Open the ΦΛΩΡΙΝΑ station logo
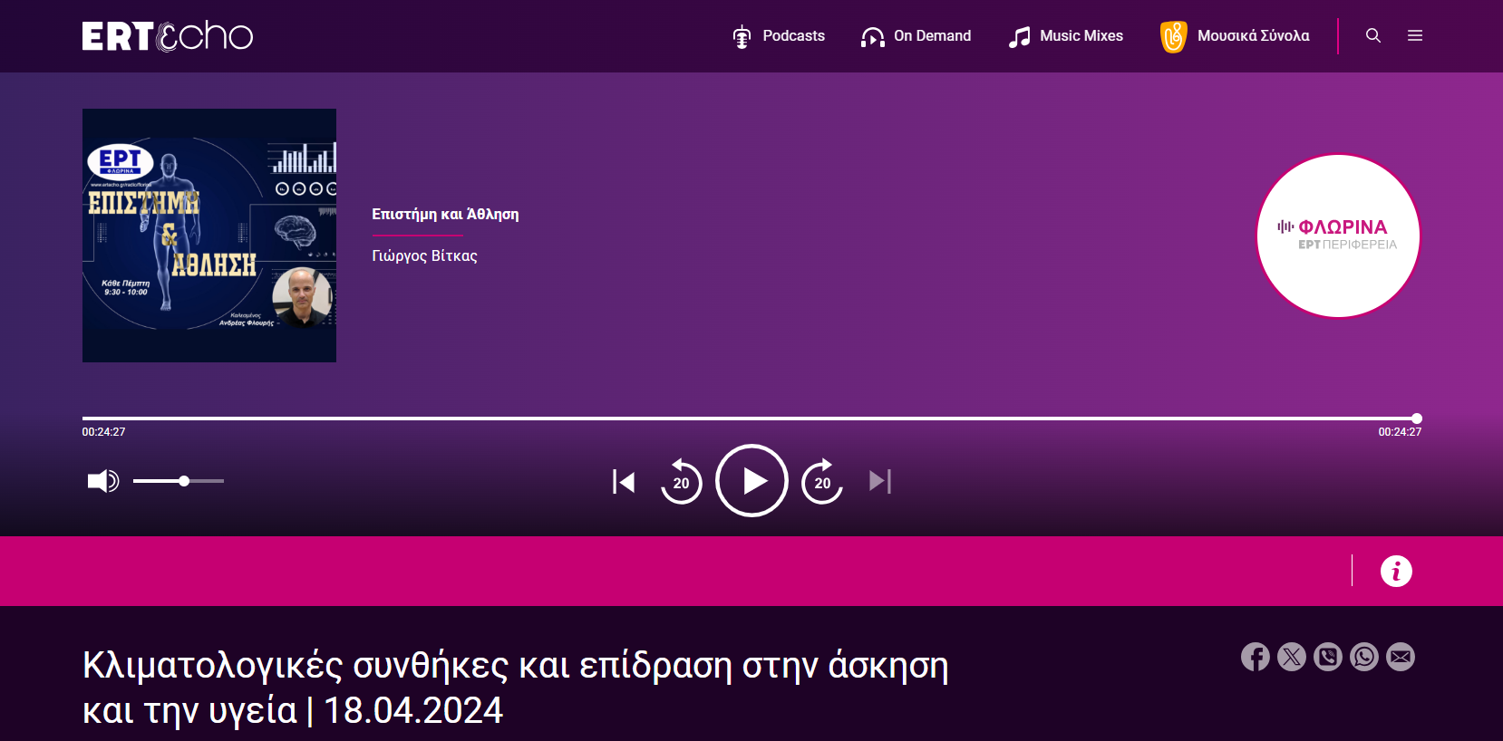 (1338, 236)
